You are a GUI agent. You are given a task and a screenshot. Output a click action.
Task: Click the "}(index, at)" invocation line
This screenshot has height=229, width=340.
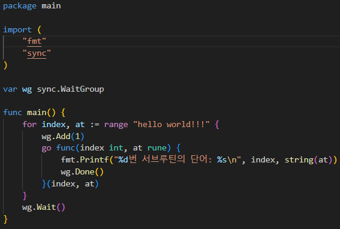point(70,184)
